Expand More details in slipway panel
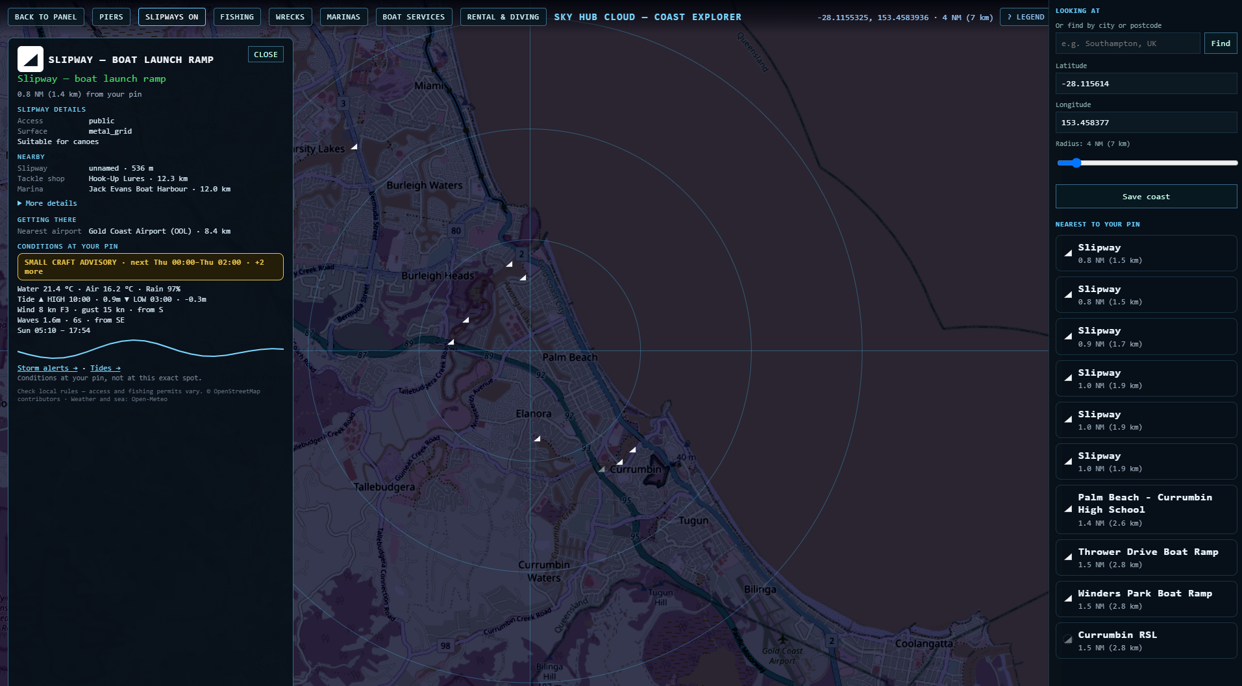Screen dimensions: 1242x686 click(47, 203)
